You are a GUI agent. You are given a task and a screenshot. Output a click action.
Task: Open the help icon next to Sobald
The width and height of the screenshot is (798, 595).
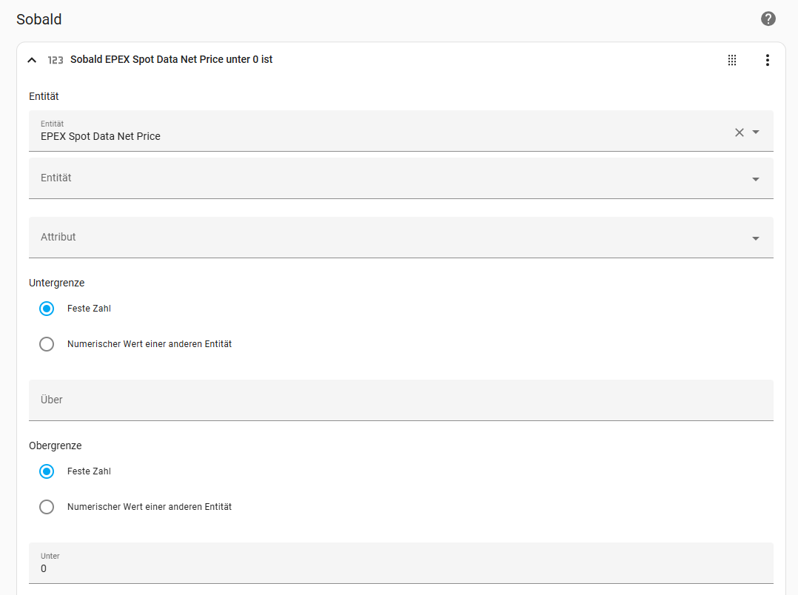pyautogui.click(x=768, y=19)
